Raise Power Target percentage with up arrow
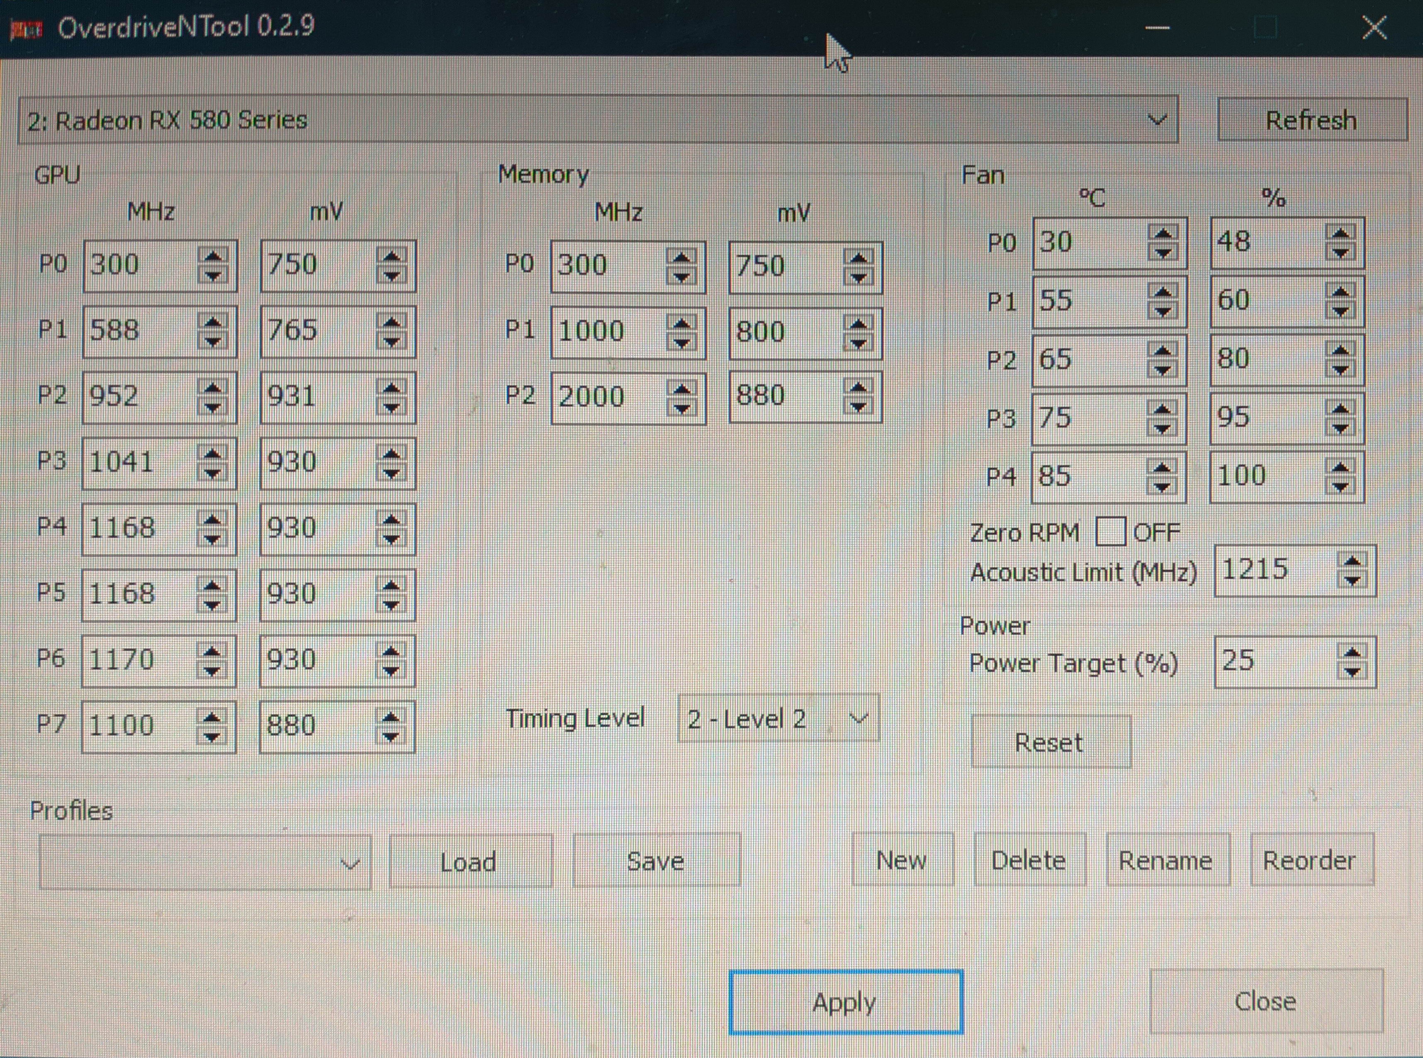Viewport: 1423px width, 1058px height. point(1352,653)
